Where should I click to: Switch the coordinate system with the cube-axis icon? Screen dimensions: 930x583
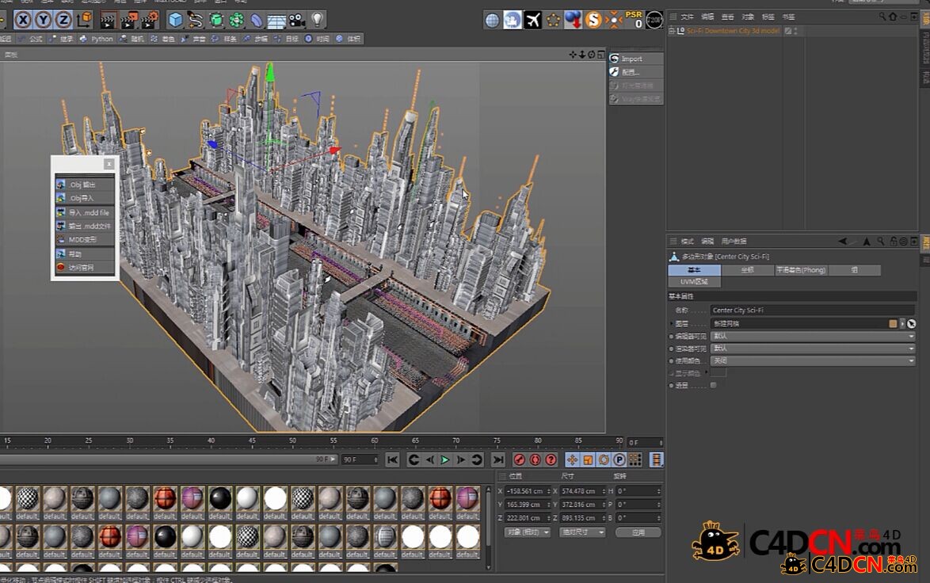84,20
